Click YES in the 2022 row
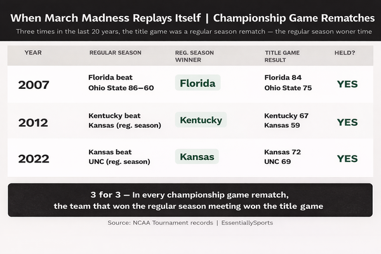The image size is (381, 254). click(x=347, y=159)
